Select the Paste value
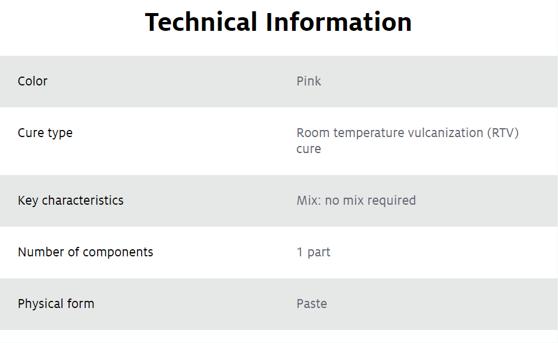 click(x=312, y=304)
